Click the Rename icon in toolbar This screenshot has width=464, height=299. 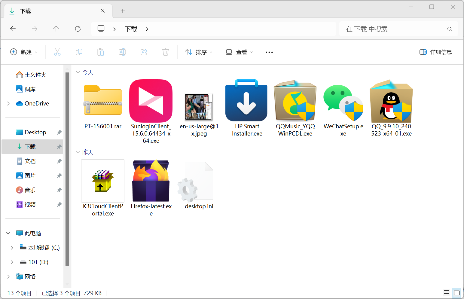(x=122, y=52)
